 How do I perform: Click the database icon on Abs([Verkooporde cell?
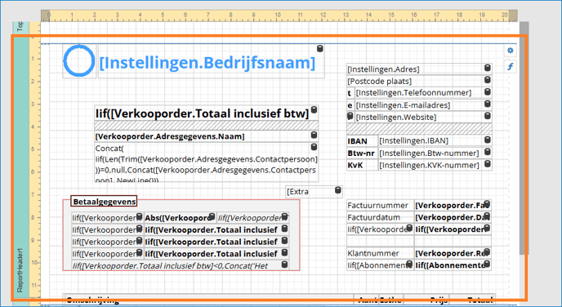[212, 216]
